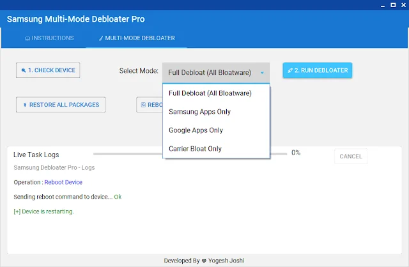Click the monitor icon on Instructions tab

27,38
